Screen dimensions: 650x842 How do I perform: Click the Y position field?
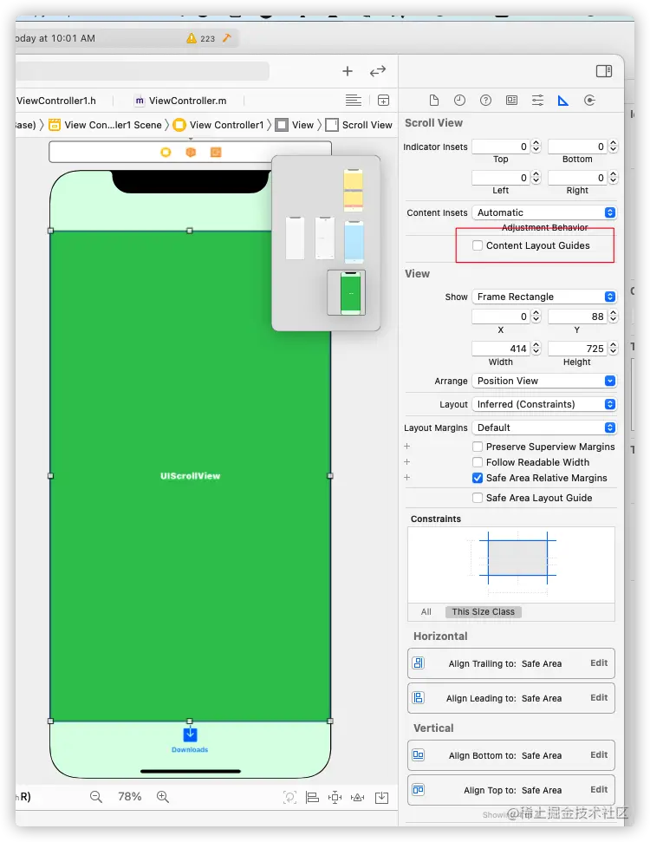(x=578, y=317)
